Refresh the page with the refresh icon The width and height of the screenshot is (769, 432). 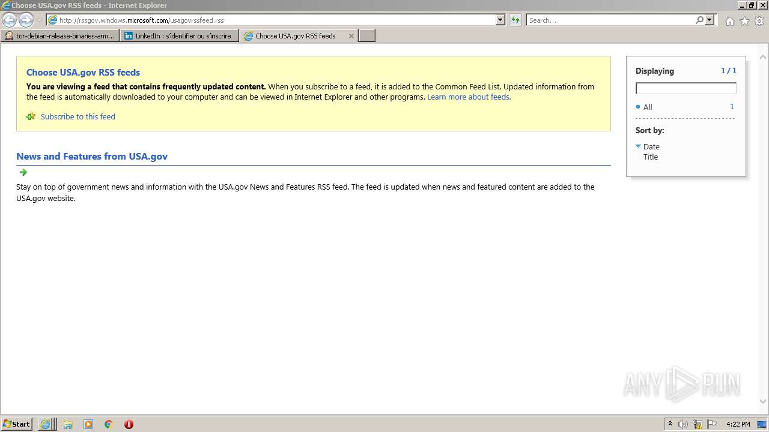515,20
